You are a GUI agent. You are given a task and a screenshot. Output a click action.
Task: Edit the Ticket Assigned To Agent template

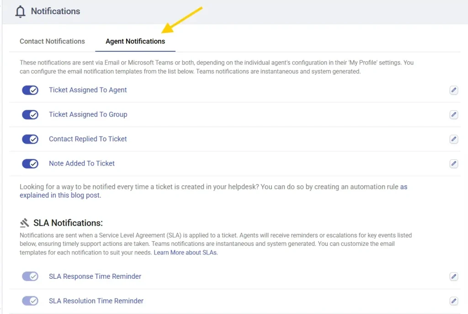click(x=453, y=90)
